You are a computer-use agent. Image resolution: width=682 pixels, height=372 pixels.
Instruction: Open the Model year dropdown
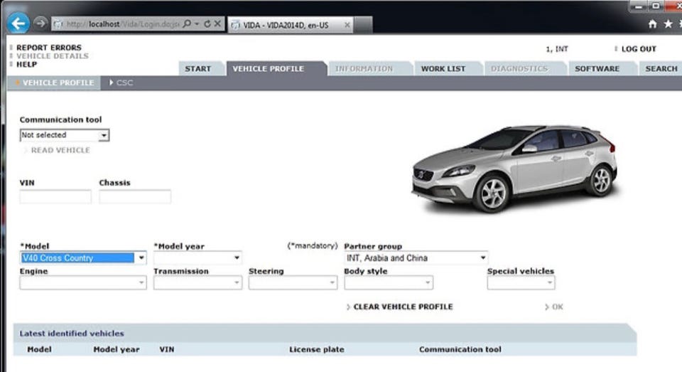point(197,258)
